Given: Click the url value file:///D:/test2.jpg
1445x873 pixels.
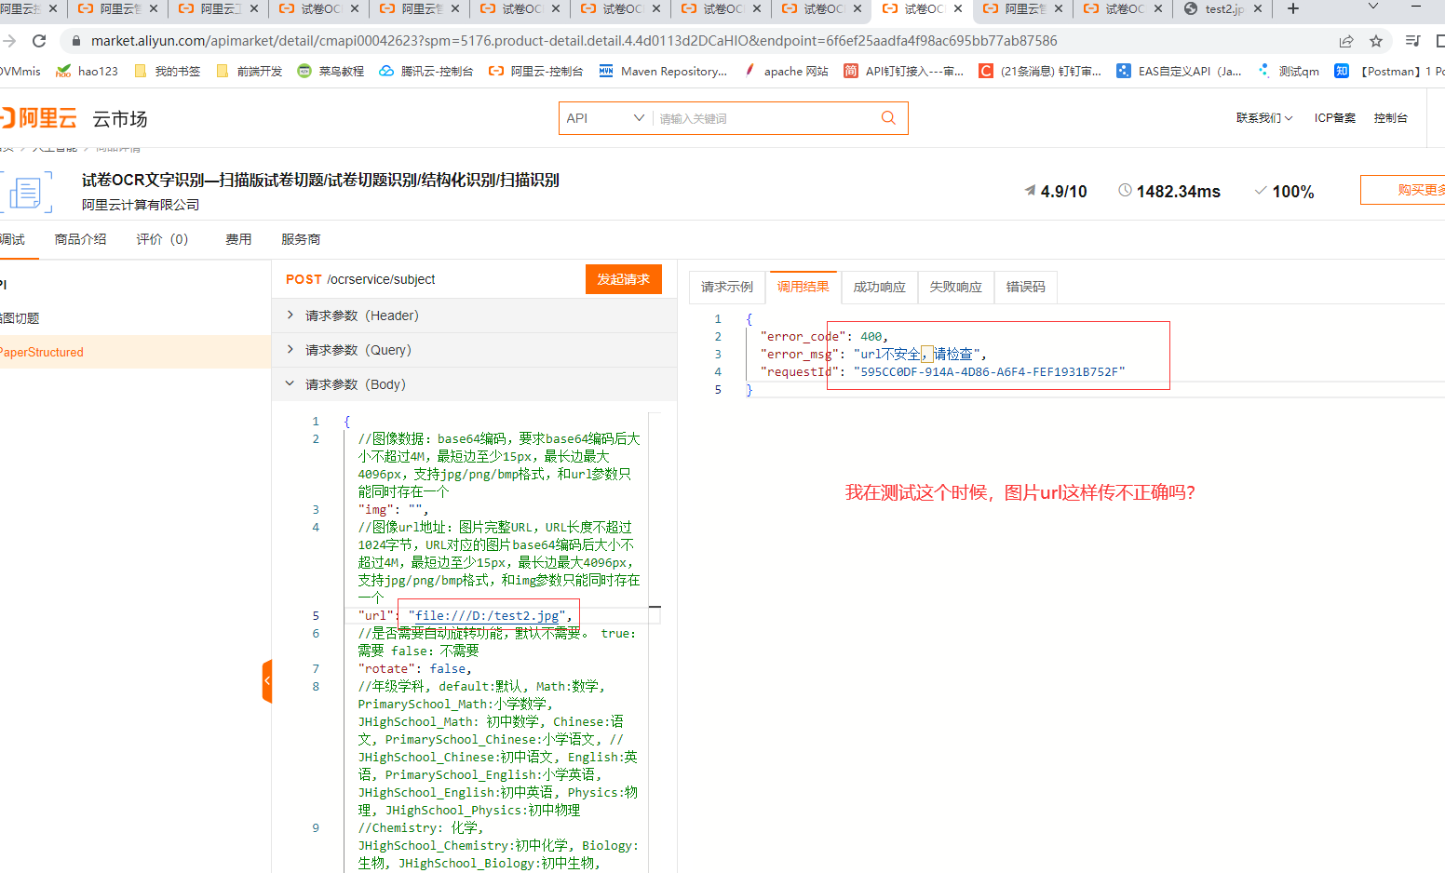Looking at the screenshot, I should pos(487,615).
